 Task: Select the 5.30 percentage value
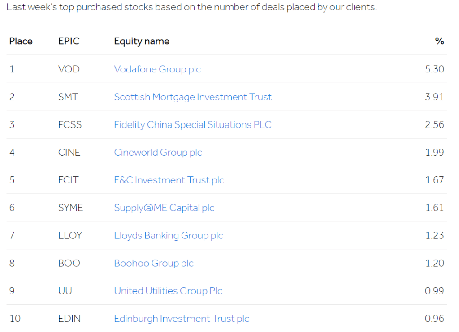pos(434,69)
